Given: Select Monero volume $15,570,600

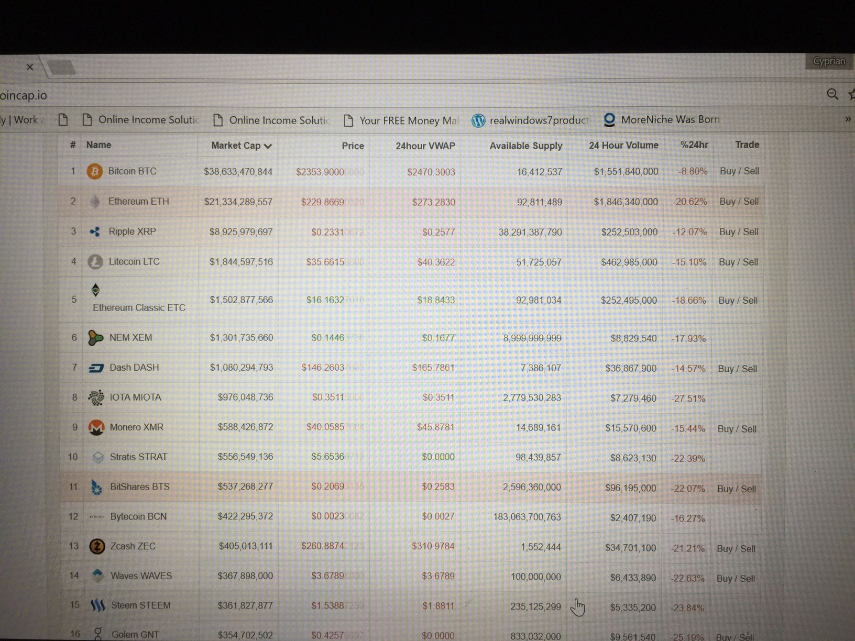Looking at the screenshot, I should pos(630,428).
